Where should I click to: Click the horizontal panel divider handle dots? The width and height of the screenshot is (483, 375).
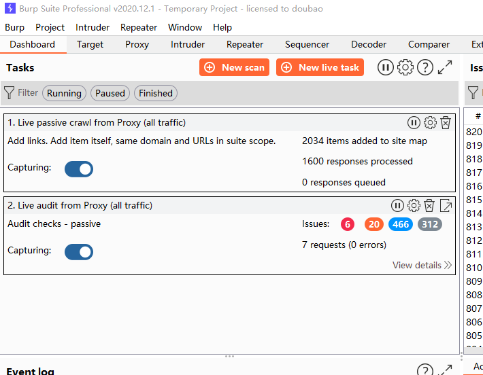(229, 356)
